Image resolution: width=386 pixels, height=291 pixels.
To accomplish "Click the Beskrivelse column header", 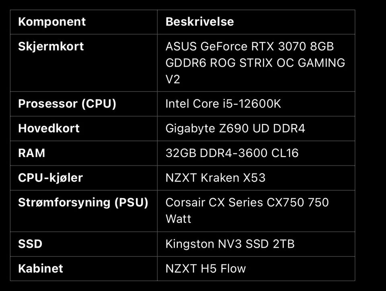I will 199,22.
